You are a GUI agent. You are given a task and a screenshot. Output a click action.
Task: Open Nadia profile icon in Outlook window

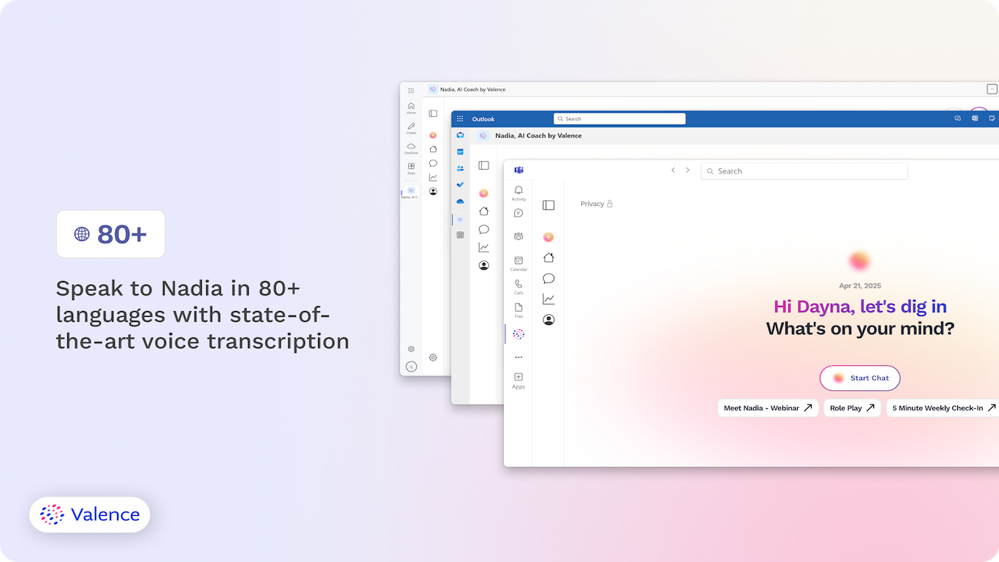coord(483,266)
